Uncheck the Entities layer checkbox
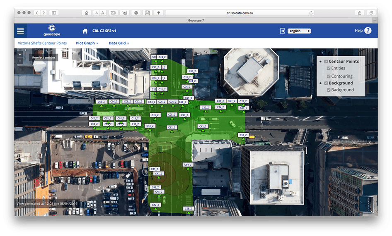392x236 pixels. 329,68
